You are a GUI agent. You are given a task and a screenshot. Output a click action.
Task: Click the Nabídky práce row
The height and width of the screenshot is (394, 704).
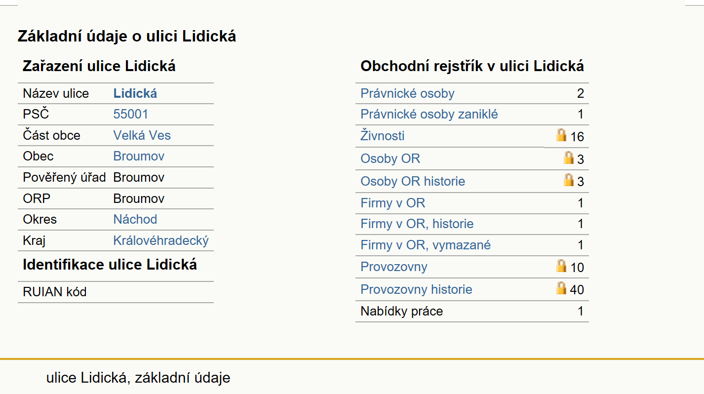click(x=472, y=312)
